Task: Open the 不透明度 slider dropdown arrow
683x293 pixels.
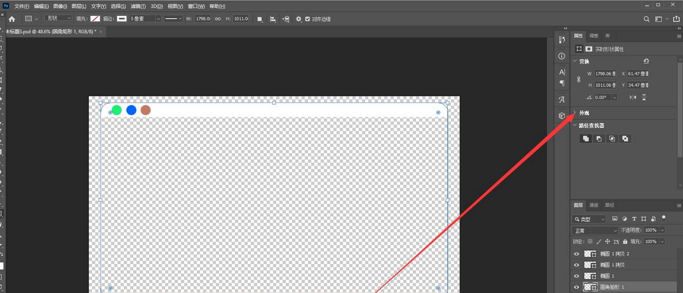Action: (662, 230)
